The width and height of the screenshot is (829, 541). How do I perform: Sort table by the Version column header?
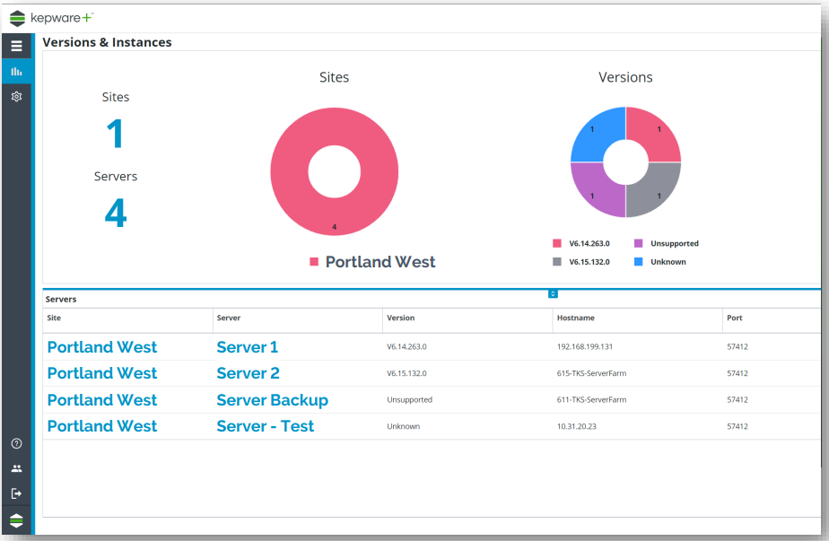pyautogui.click(x=400, y=318)
